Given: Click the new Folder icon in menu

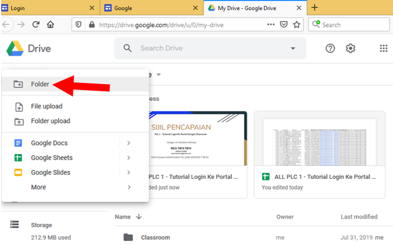Looking at the screenshot, I should 18,84.
